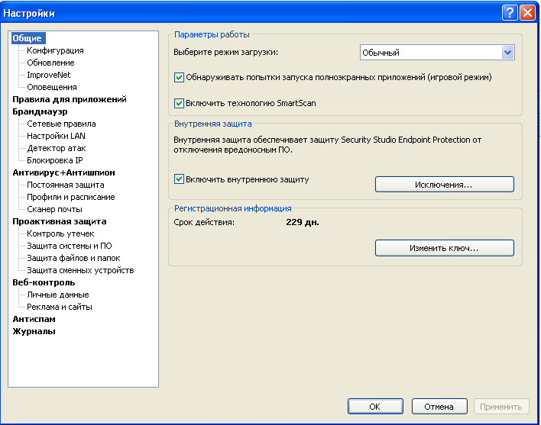Open Антивирус+Антишпион section
The width and height of the screenshot is (541, 425).
(63, 172)
